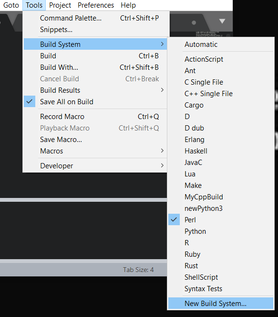Screen dimensions: 278x317
Task: Open the Goto menu
Action: tap(11, 5)
